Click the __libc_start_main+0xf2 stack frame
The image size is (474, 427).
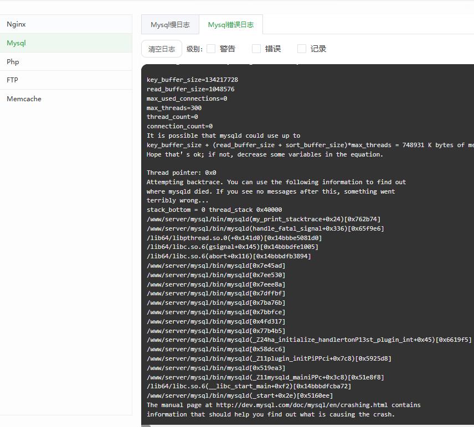(x=249, y=387)
